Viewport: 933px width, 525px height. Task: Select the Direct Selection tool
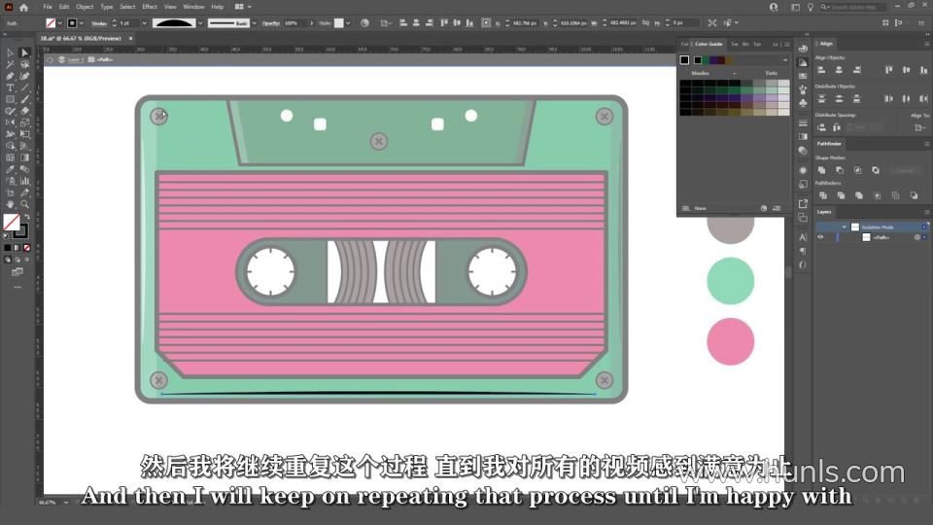pyautogui.click(x=24, y=52)
